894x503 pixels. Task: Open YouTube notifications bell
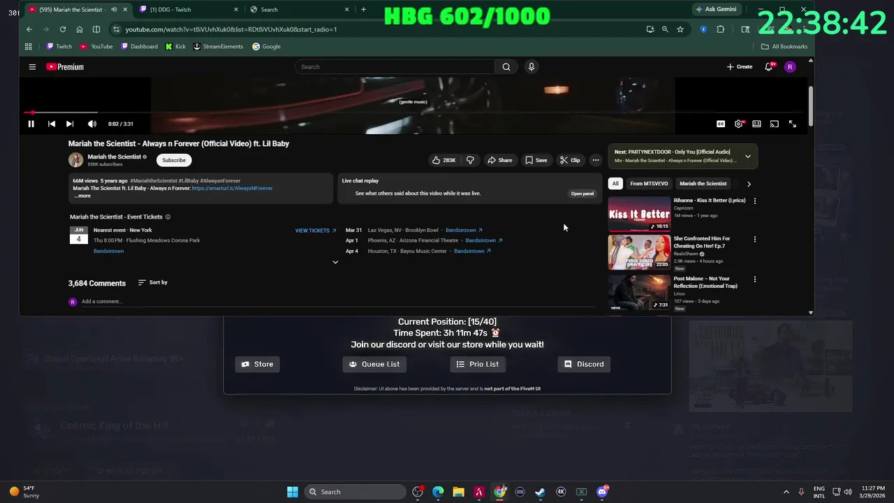(769, 67)
